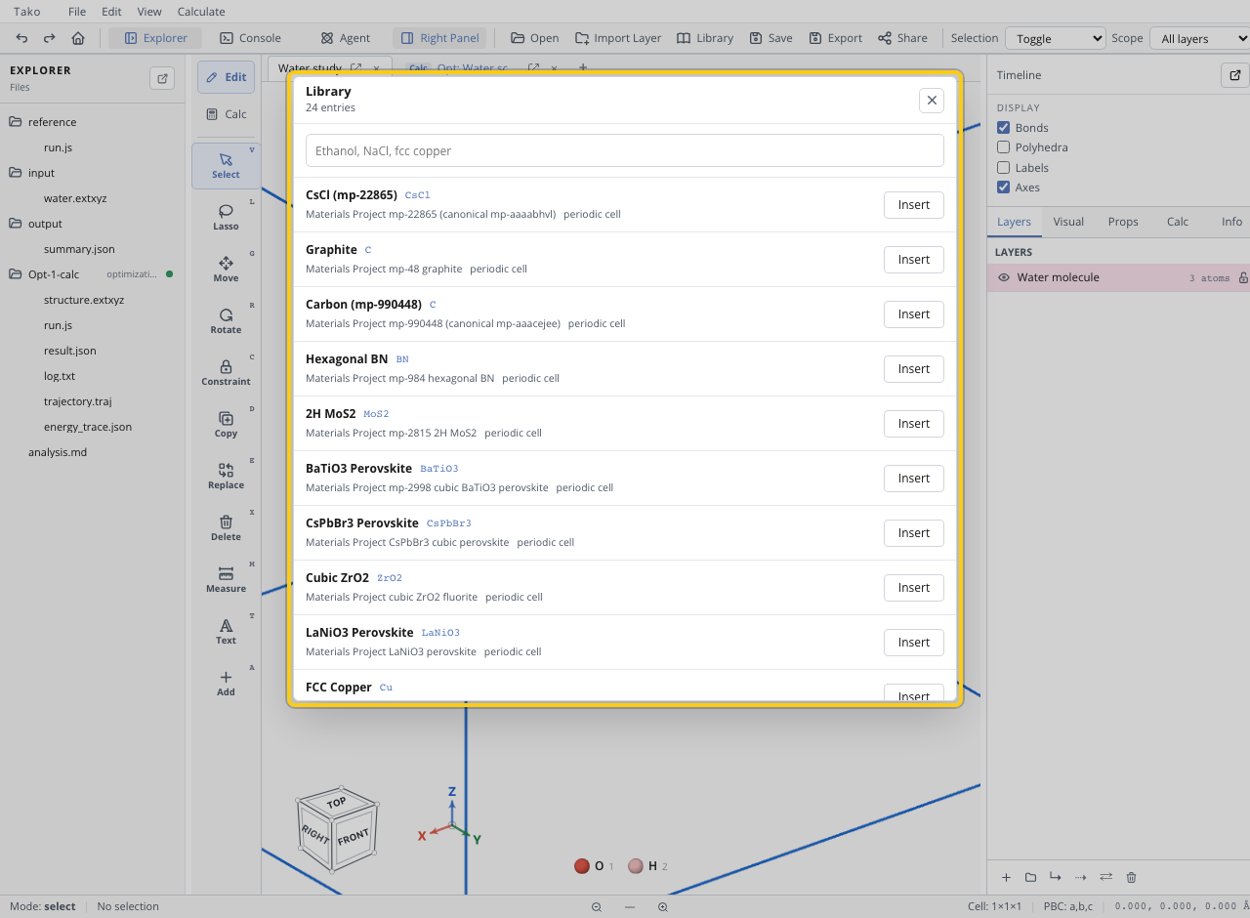Select the Add atom tool
Screen dimensions: 1250x918
(226, 683)
